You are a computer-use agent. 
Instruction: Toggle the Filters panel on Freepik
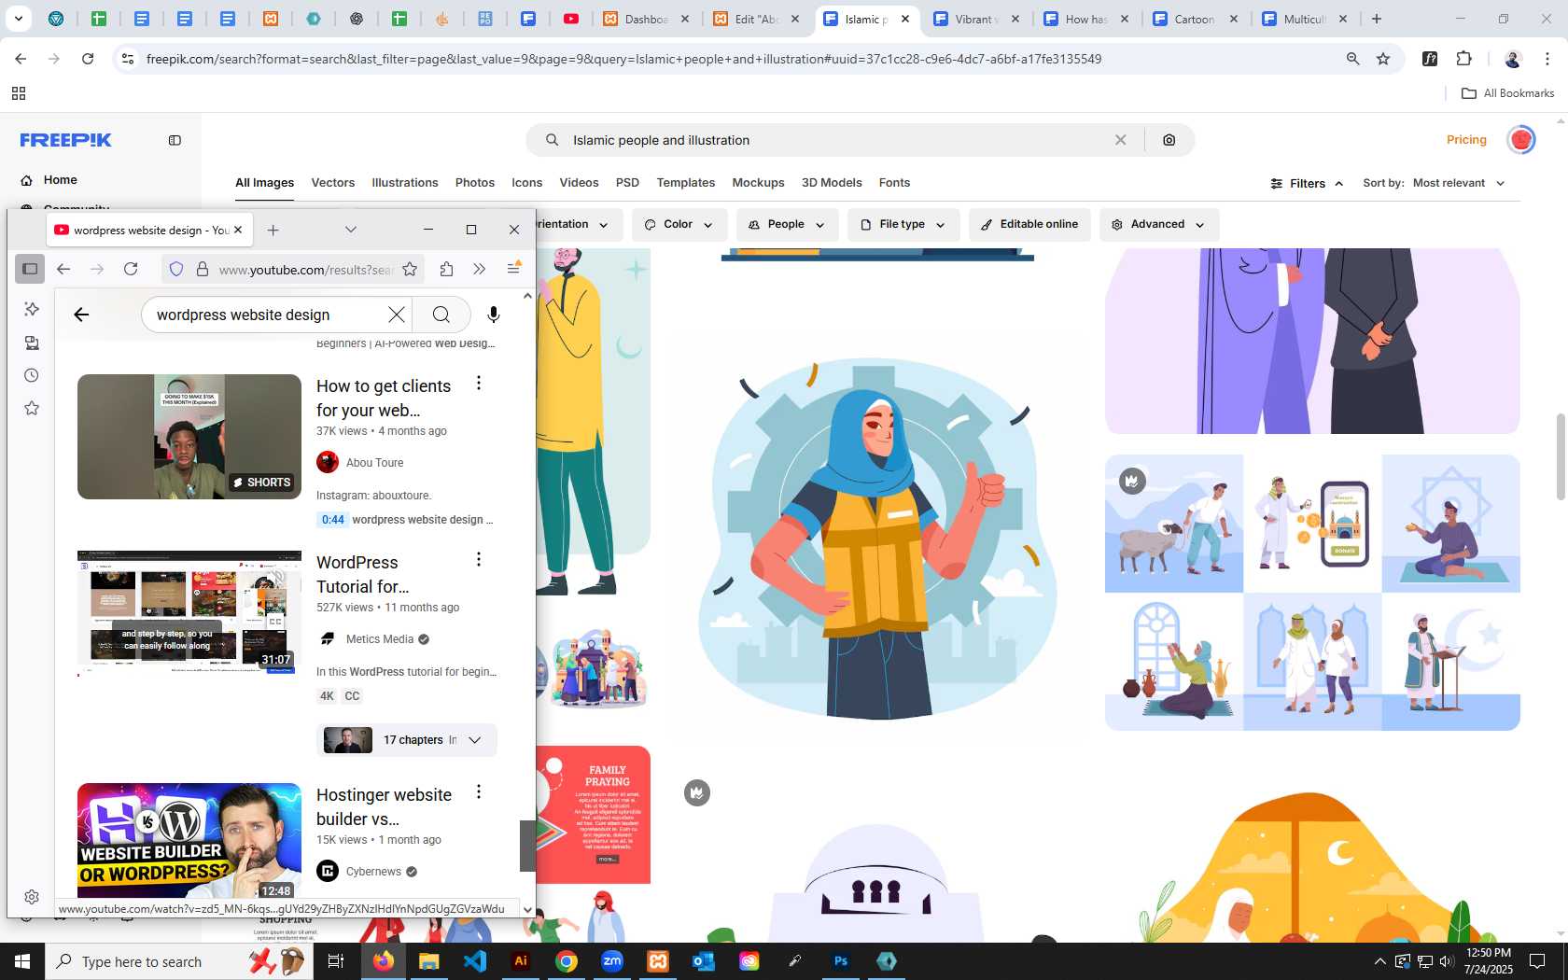(x=1307, y=184)
